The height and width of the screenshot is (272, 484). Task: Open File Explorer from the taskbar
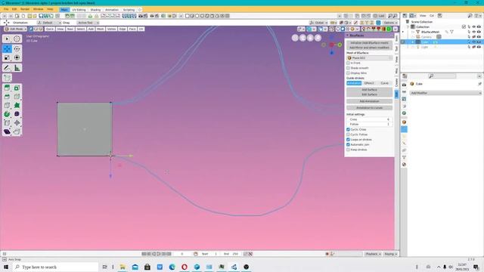click(123, 267)
